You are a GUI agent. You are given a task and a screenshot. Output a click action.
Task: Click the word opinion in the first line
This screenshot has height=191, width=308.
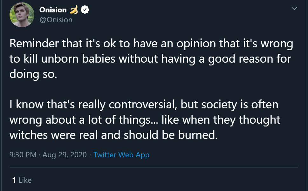click(196, 44)
